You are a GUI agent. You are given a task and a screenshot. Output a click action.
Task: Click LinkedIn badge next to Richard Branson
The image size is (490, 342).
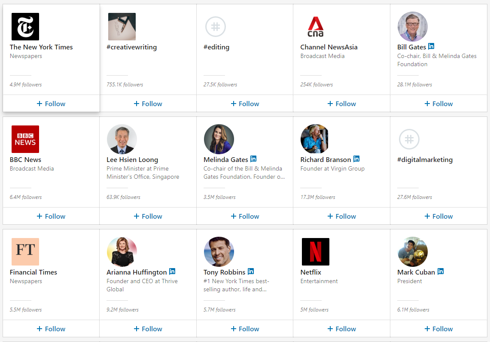tap(356, 159)
